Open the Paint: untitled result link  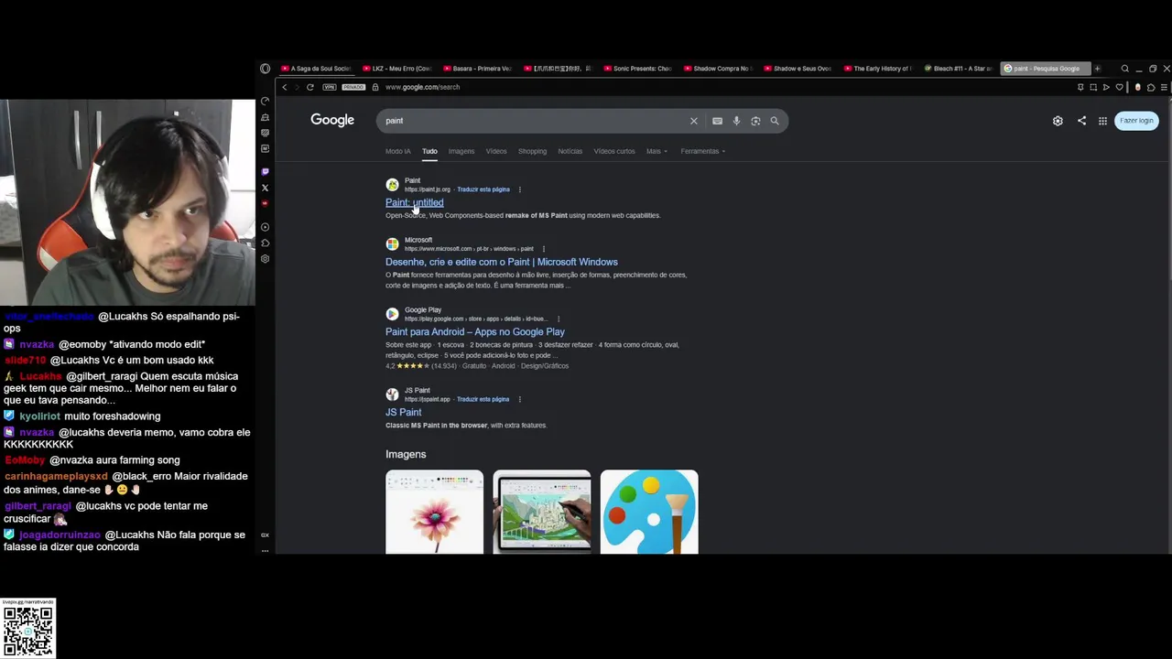point(414,203)
